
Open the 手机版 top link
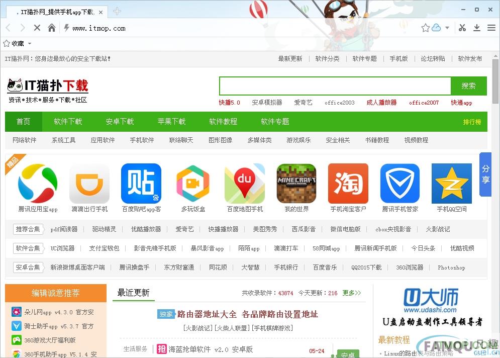[x=398, y=59]
